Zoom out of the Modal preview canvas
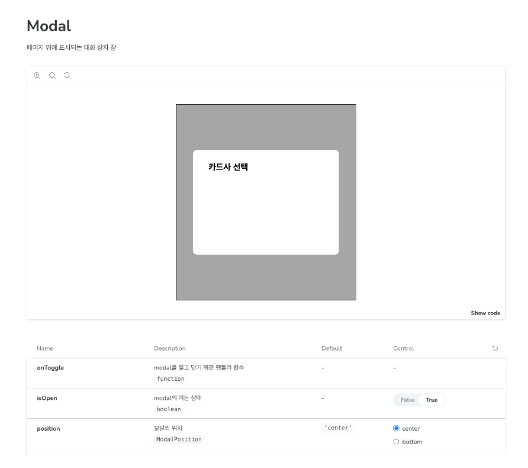528x468 pixels. [52, 75]
